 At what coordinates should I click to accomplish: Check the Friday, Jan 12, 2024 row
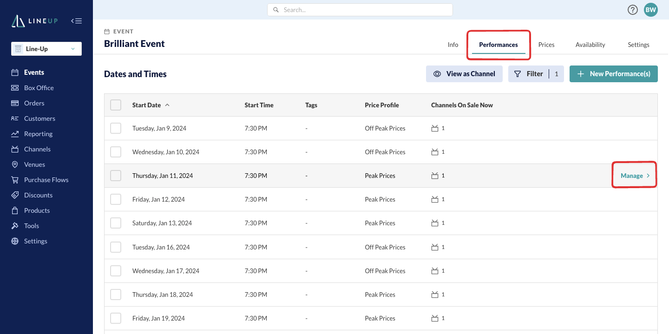tap(116, 199)
